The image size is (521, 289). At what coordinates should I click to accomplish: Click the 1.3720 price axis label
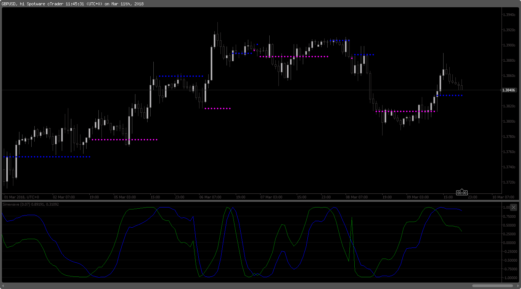pyautogui.click(x=509, y=182)
